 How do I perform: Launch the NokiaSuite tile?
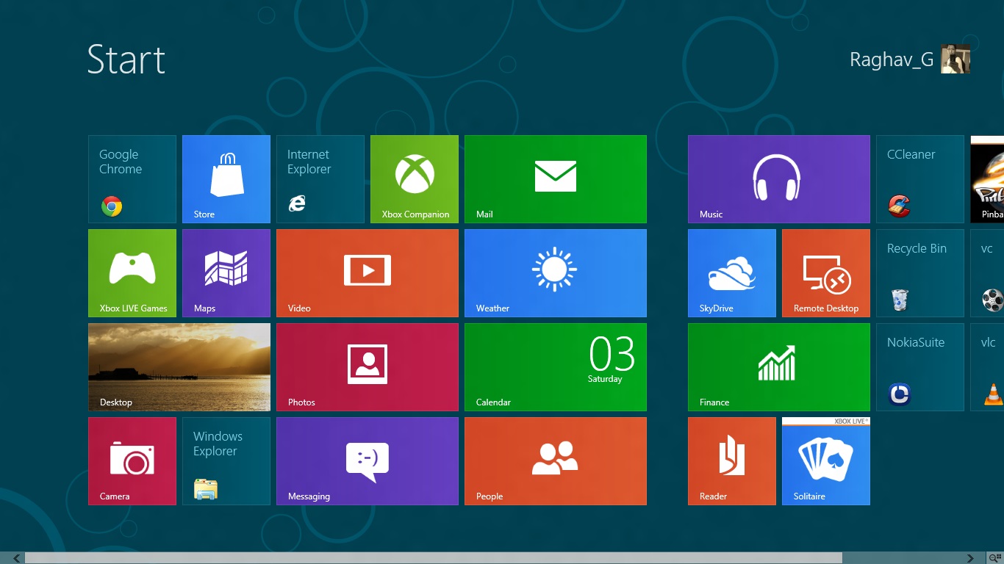(x=920, y=367)
